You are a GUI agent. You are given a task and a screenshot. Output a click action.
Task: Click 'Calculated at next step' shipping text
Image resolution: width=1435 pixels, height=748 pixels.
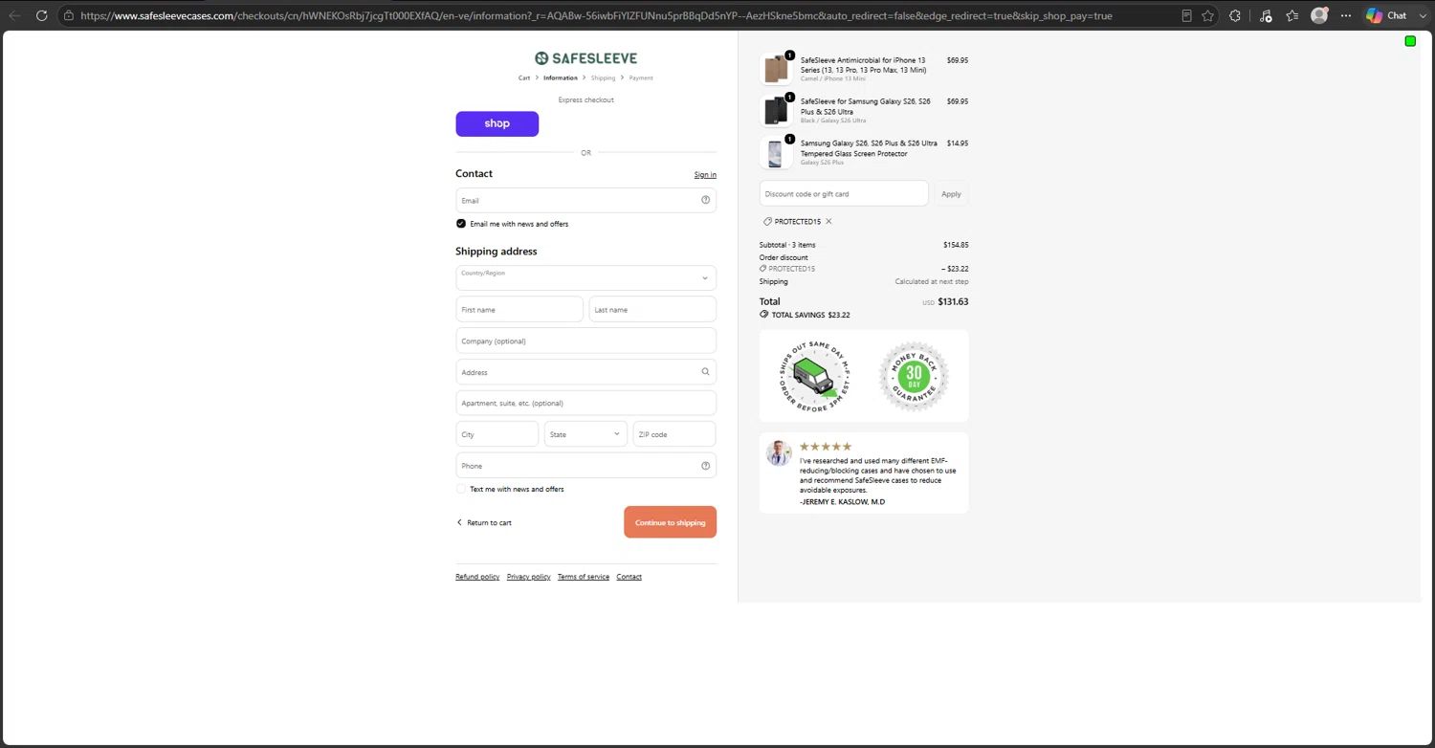932,282
